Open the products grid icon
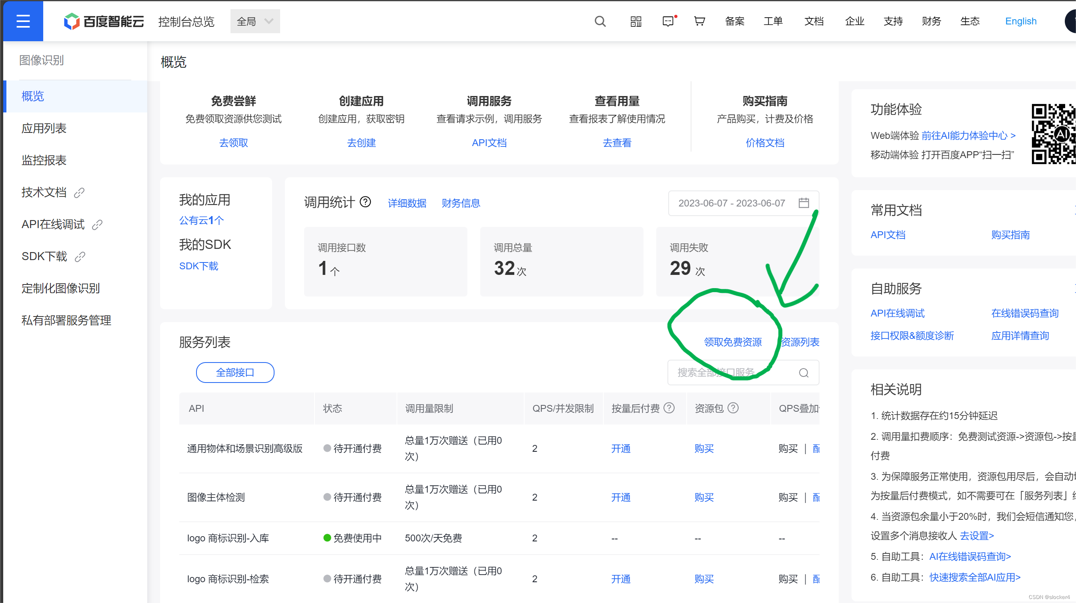 (x=636, y=21)
